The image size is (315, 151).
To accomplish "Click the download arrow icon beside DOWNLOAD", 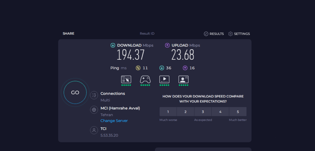I will coord(113,45).
